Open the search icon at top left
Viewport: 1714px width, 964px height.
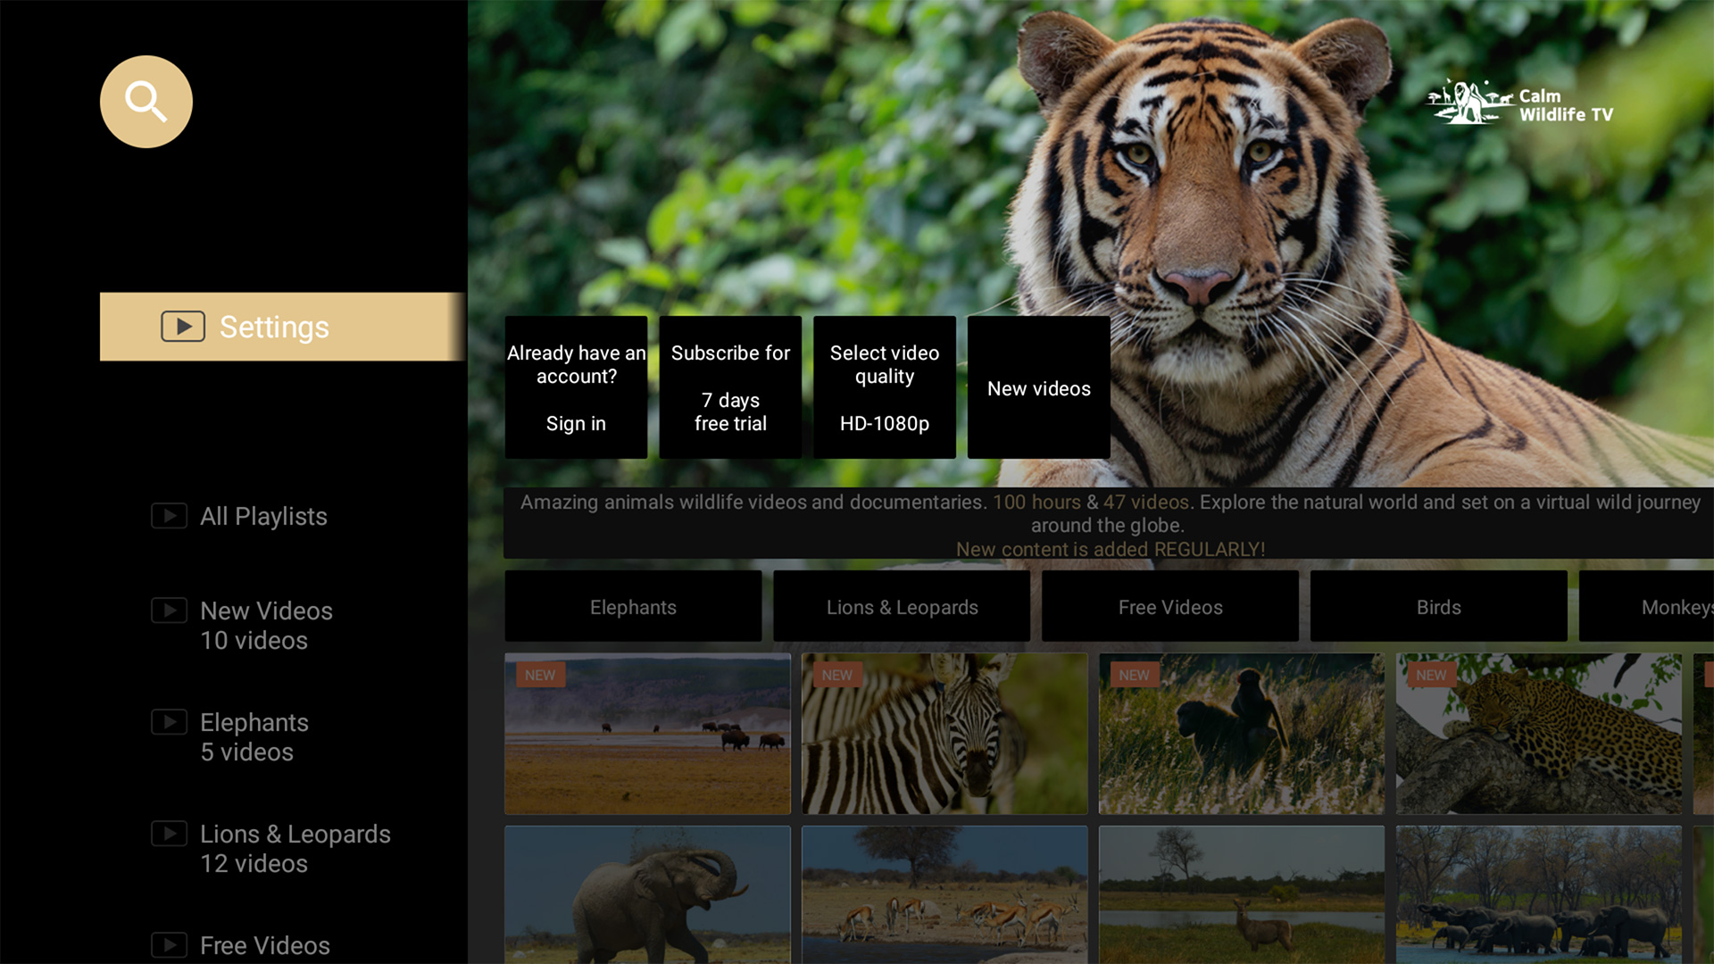[x=146, y=101]
